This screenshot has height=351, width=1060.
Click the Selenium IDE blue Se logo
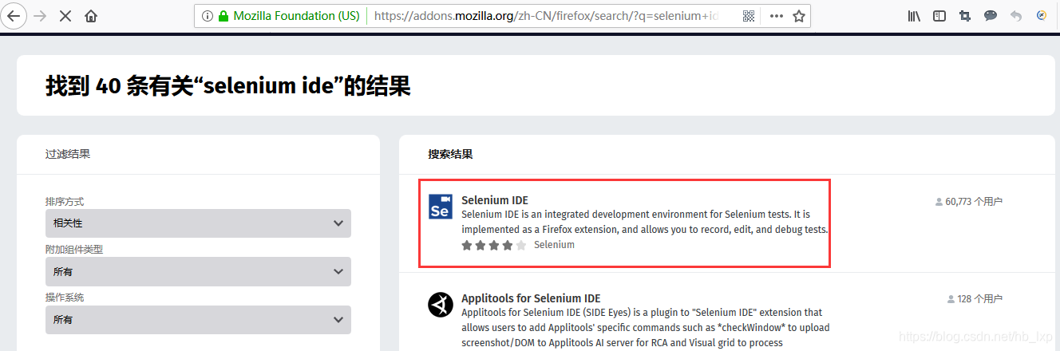tap(441, 207)
